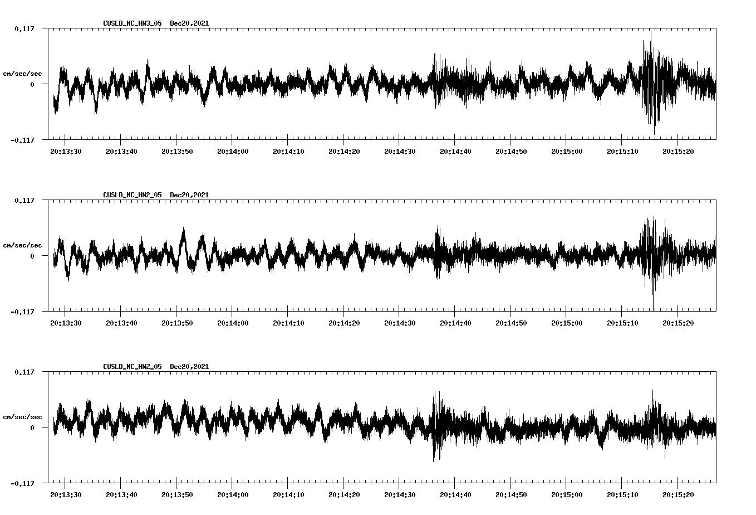Image resolution: width=756 pixels, height=515 pixels.
Task: Click the cm/sec/sec unit label of HN3 plot
Action: pos(22,74)
